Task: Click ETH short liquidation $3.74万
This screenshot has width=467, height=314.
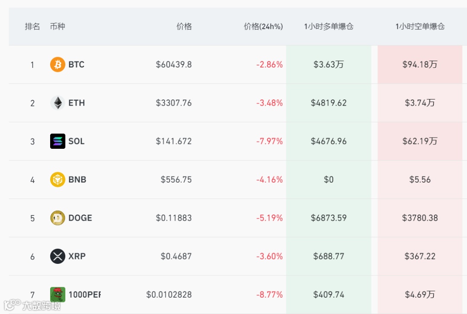Action: click(420, 103)
